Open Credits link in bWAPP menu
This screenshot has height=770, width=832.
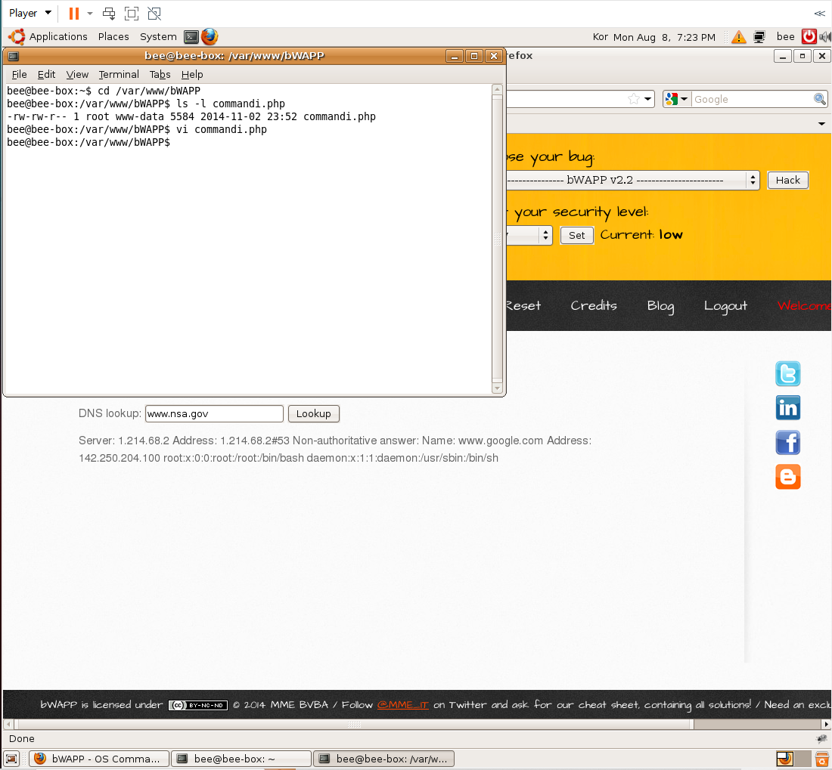coord(593,306)
